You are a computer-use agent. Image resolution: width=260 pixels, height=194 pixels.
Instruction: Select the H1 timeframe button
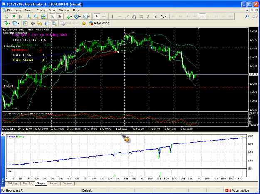pos(202,17)
